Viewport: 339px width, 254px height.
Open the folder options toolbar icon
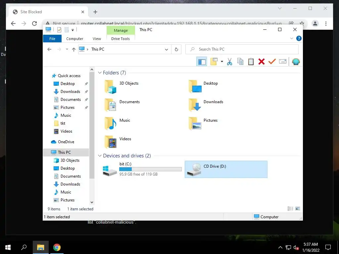(x=214, y=62)
